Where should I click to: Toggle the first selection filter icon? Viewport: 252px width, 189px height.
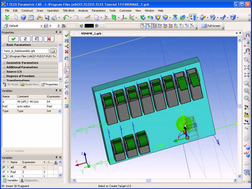tap(143, 26)
